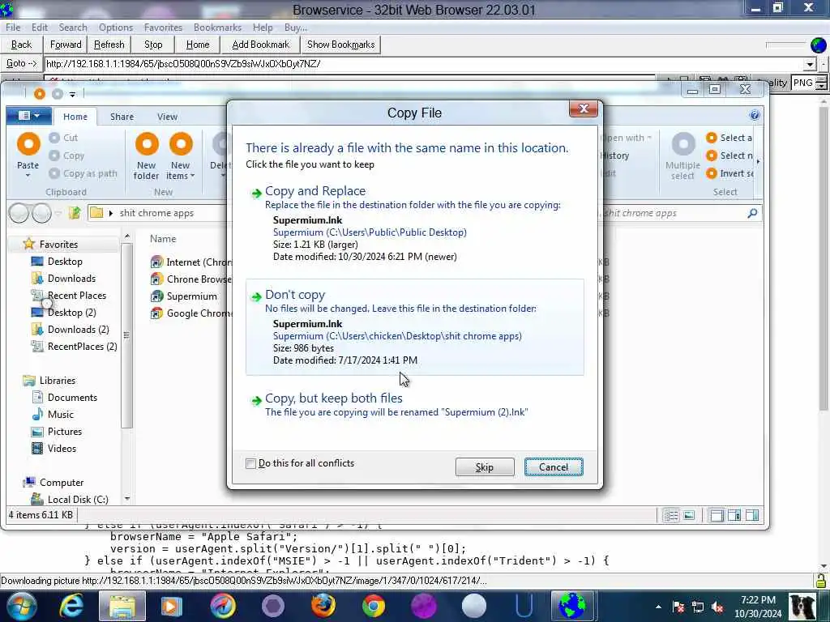Open Google Chrome from the taskbar
Viewport: 830px width, 622px height.
(374, 606)
